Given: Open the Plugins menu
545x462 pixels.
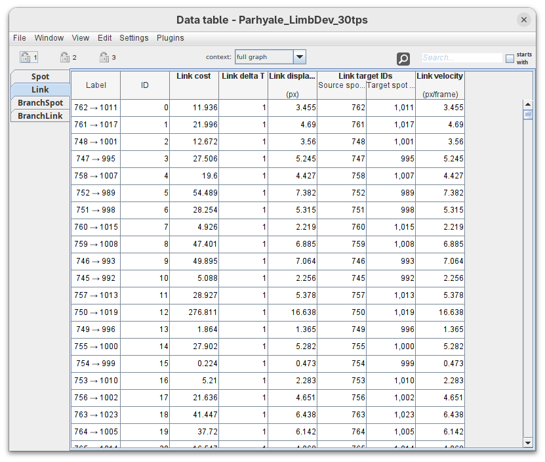Looking at the screenshot, I should (x=170, y=38).
